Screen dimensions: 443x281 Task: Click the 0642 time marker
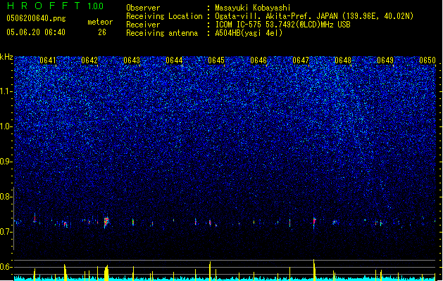point(89,60)
